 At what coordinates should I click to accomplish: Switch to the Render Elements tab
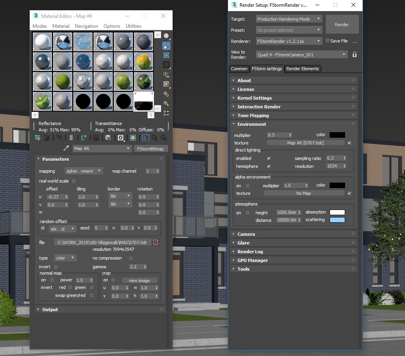(302, 69)
